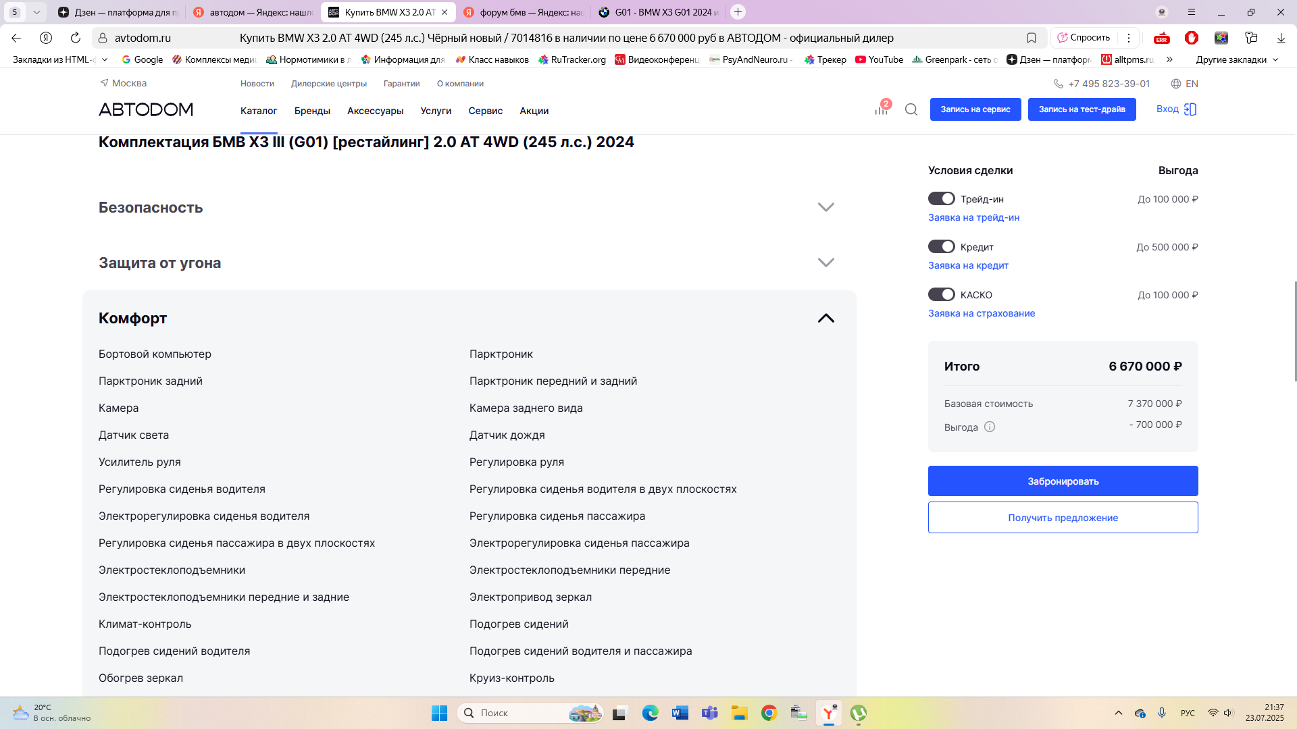Switch to the G01 - BMW X3 tab
Viewport: 1297px width, 729px height.
click(x=659, y=12)
